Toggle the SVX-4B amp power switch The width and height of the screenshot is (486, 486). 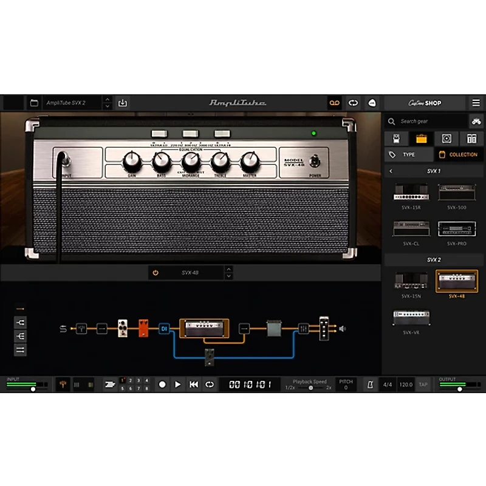[315, 162]
